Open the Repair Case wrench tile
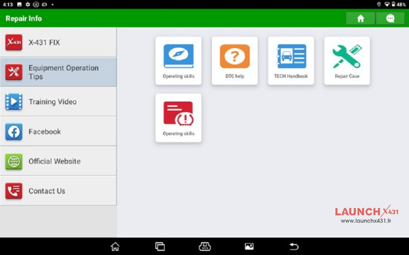The image size is (409, 255). (x=347, y=61)
